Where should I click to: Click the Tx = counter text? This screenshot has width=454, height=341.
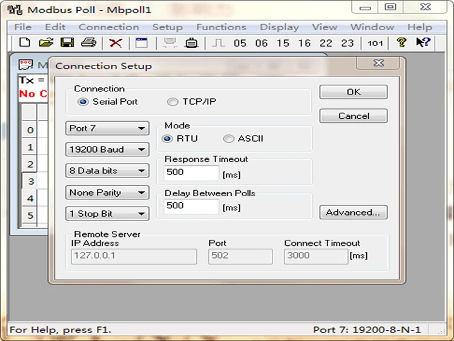click(32, 80)
